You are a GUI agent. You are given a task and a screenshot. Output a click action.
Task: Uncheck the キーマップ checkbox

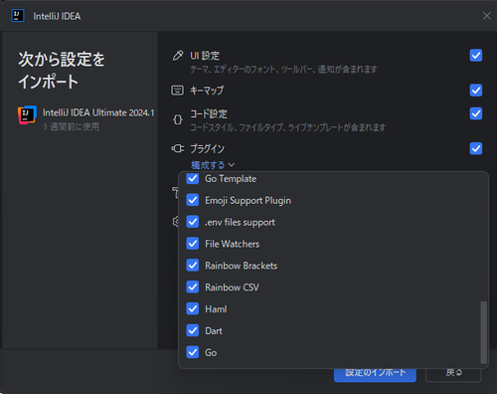476,91
